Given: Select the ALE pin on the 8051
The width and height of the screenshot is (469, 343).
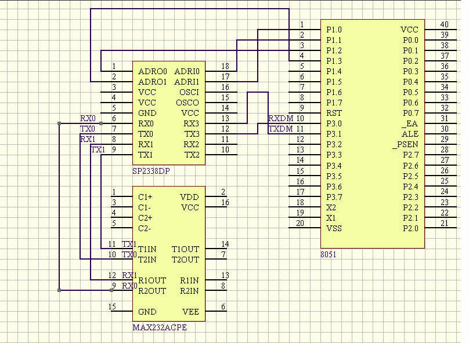Looking at the screenshot, I should (x=410, y=134).
